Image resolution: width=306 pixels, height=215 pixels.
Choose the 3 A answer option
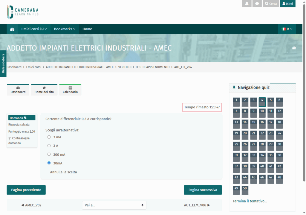49,146
